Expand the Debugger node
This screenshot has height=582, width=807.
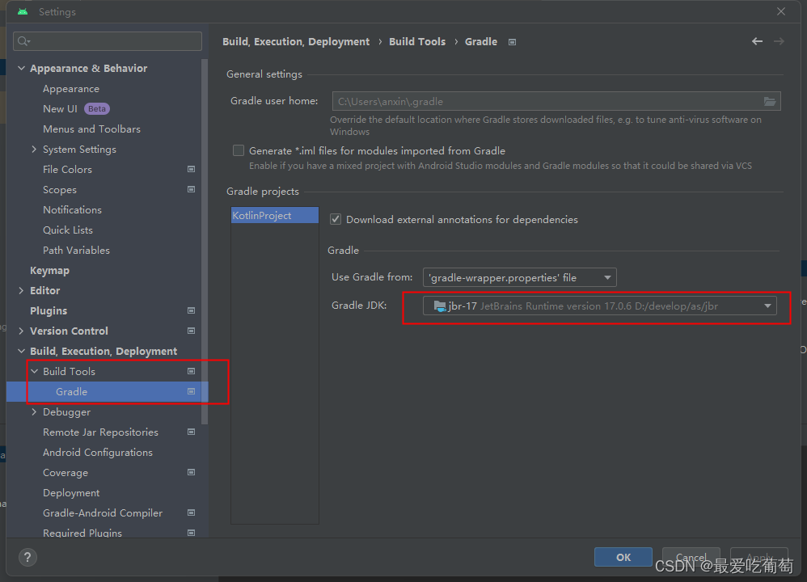pyautogui.click(x=34, y=411)
